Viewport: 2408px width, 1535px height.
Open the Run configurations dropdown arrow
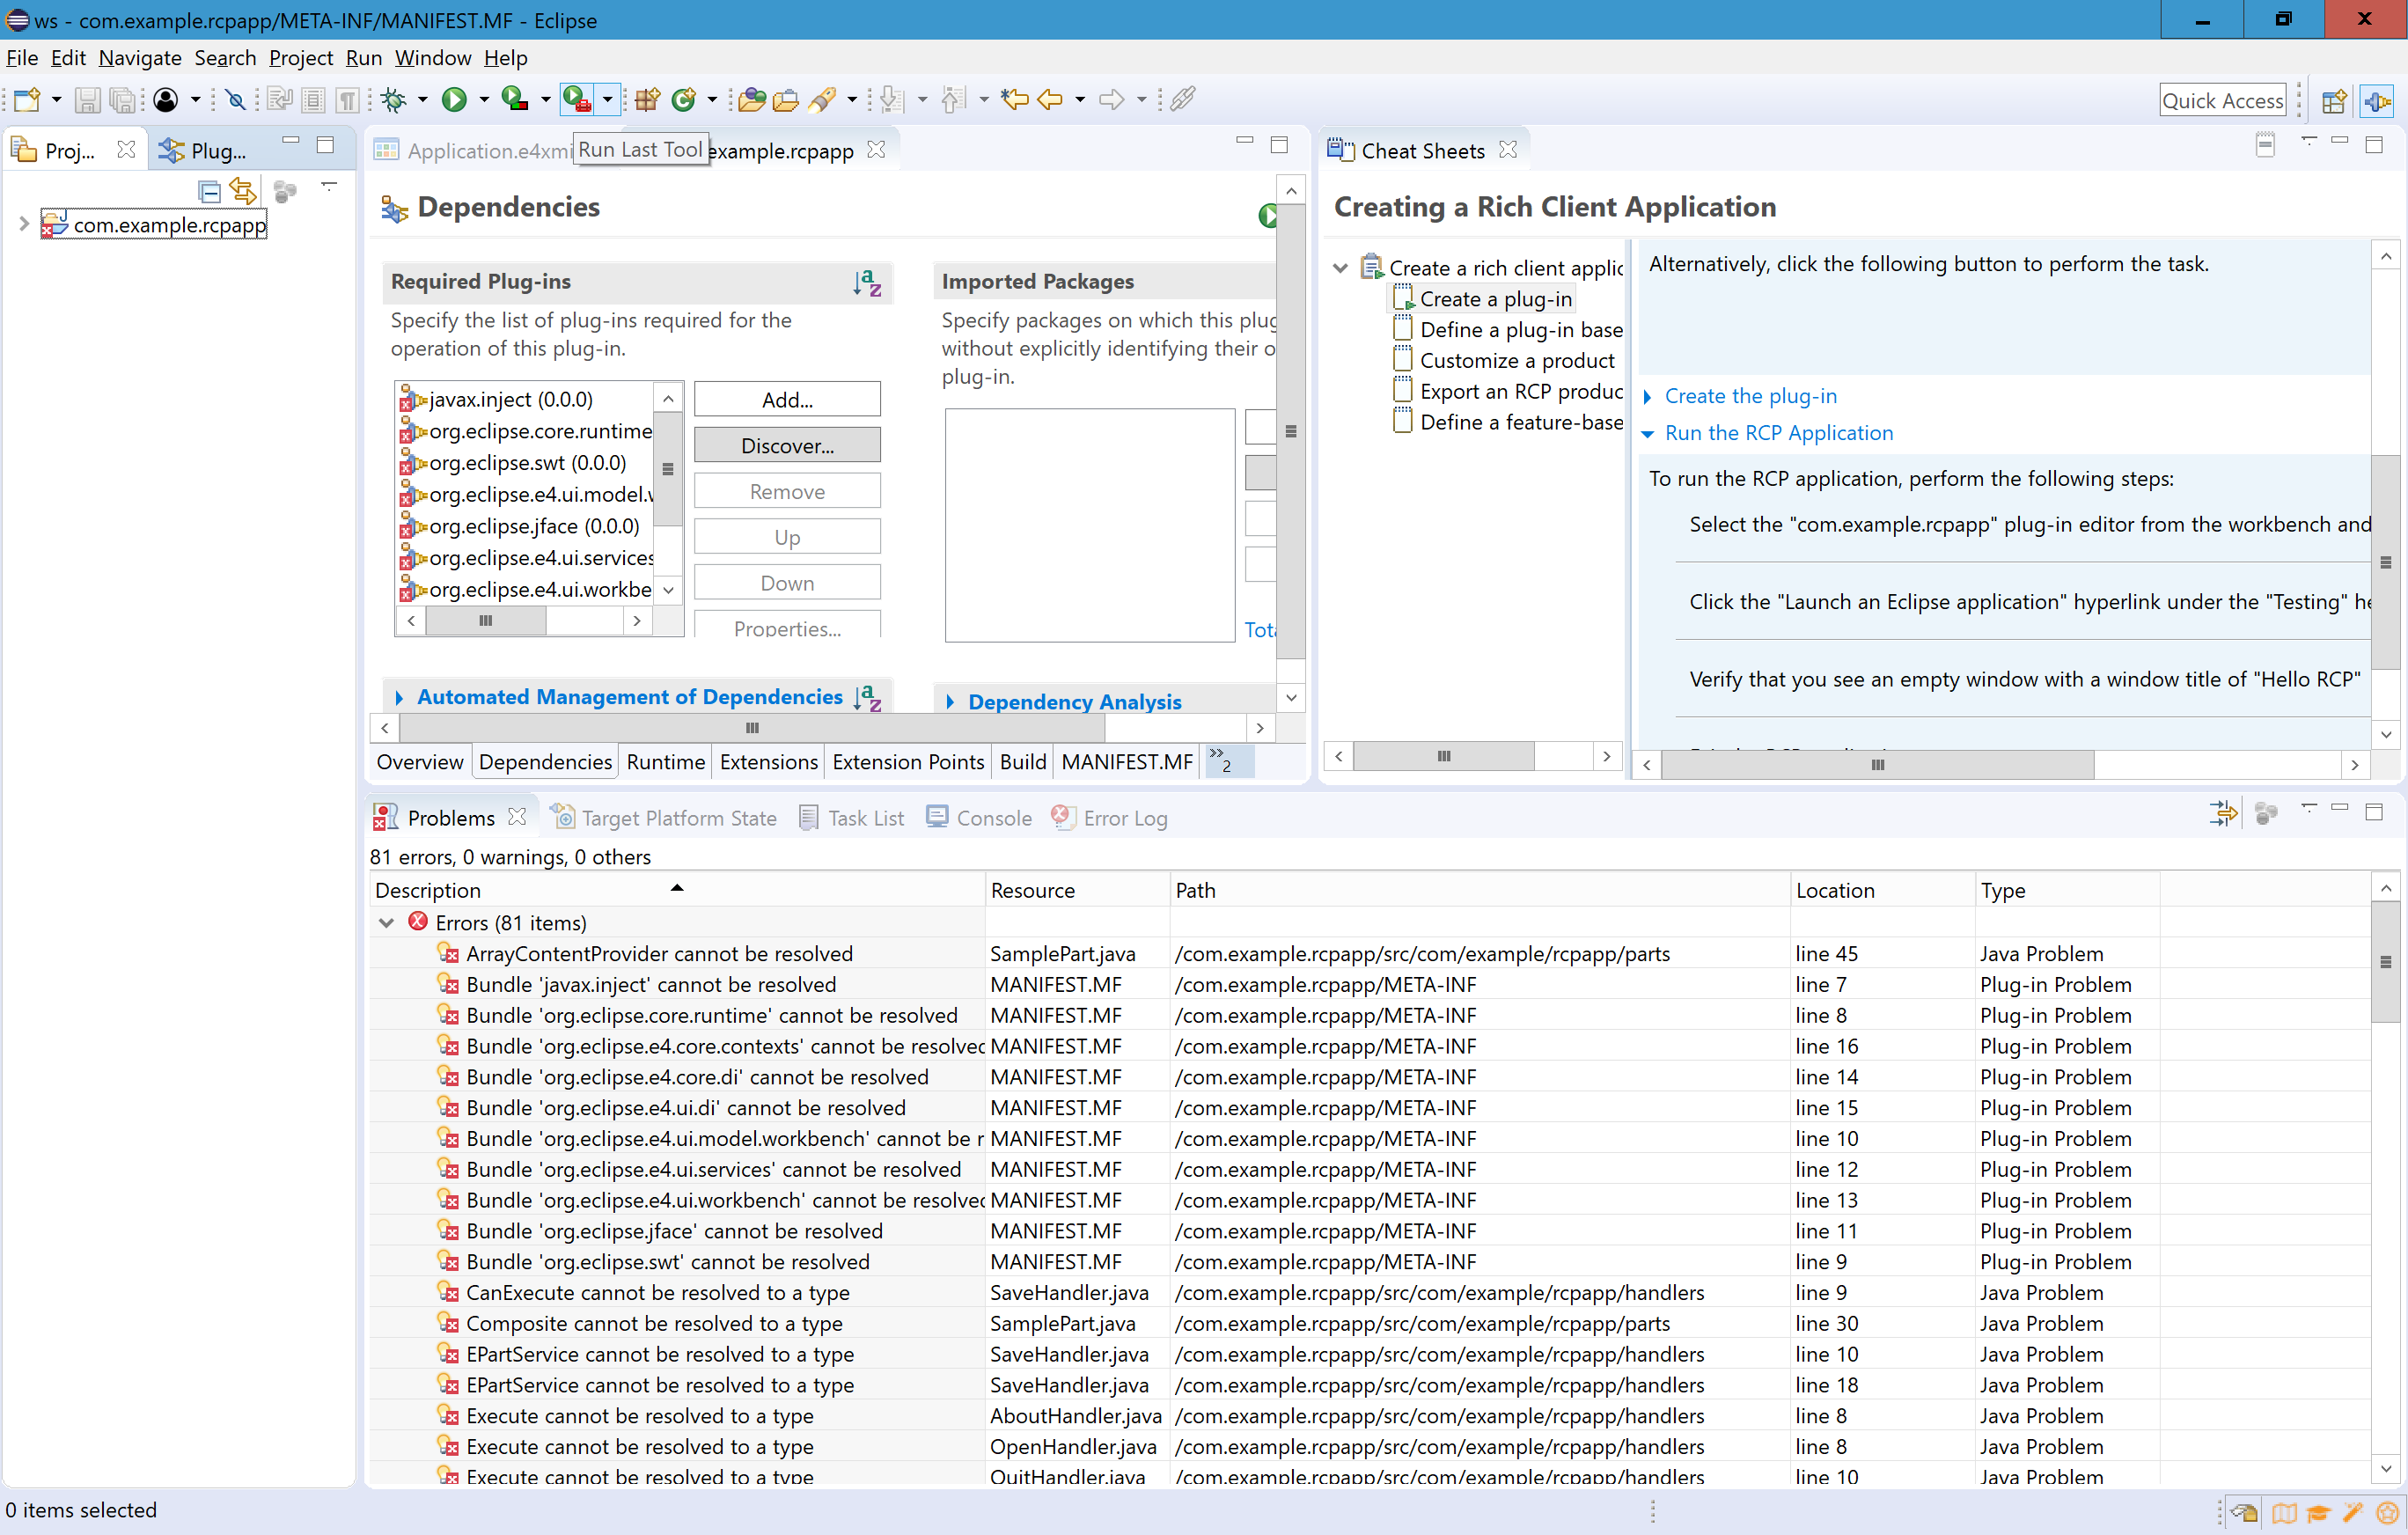[483, 99]
